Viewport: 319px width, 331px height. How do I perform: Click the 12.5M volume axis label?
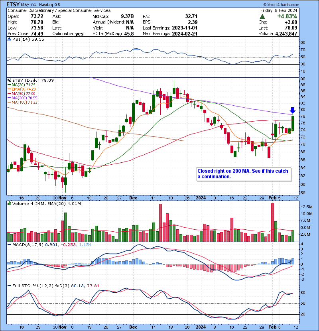tap(307, 207)
